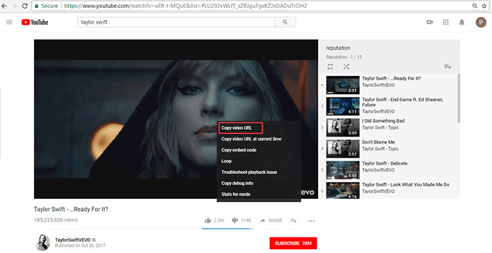This screenshot has height=253, width=492.
Task: Click the address bar URL
Action: (x=186, y=6)
